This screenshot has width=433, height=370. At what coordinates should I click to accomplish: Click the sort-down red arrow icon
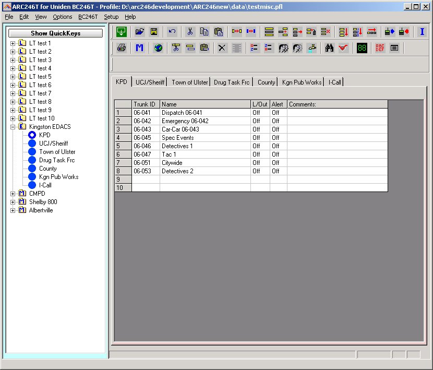(x=343, y=32)
